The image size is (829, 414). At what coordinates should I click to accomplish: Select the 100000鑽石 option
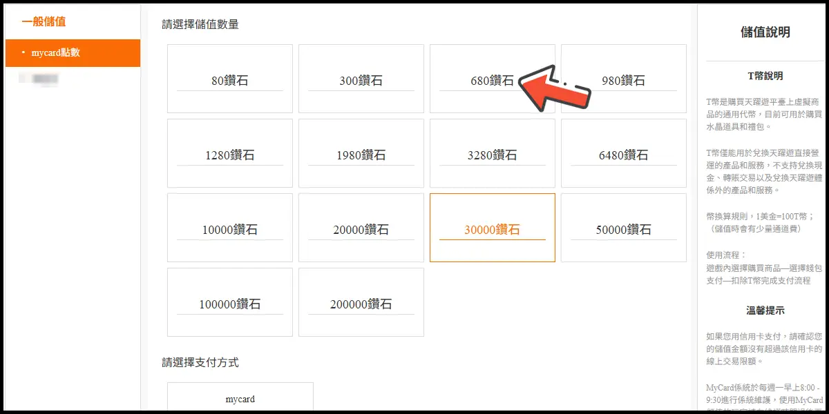click(x=229, y=303)
